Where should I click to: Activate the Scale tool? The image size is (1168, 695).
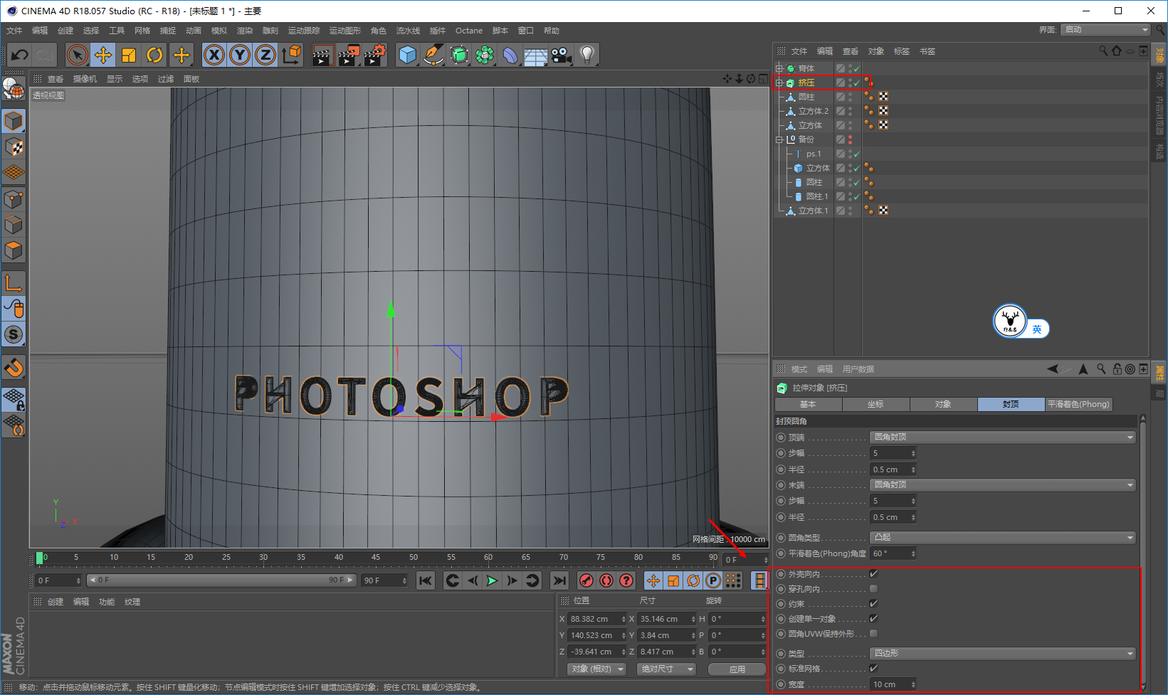click(x=129, y=55)
